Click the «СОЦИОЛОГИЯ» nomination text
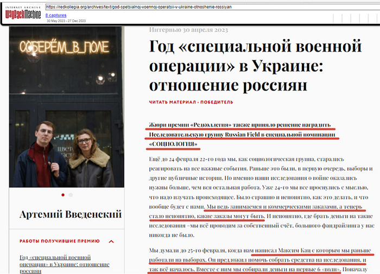This screenshot has width=380, height=274. (173, 144)
